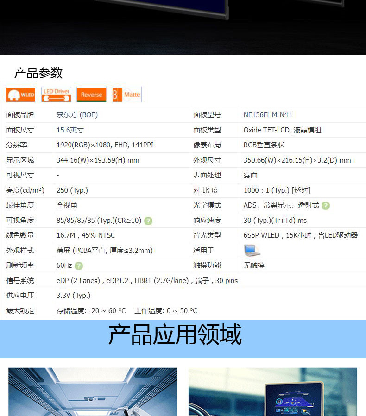366x416 pixels.
Task: Click backlight 6S5P WLED , 15K小时 value
Action: tap(300, 235)
